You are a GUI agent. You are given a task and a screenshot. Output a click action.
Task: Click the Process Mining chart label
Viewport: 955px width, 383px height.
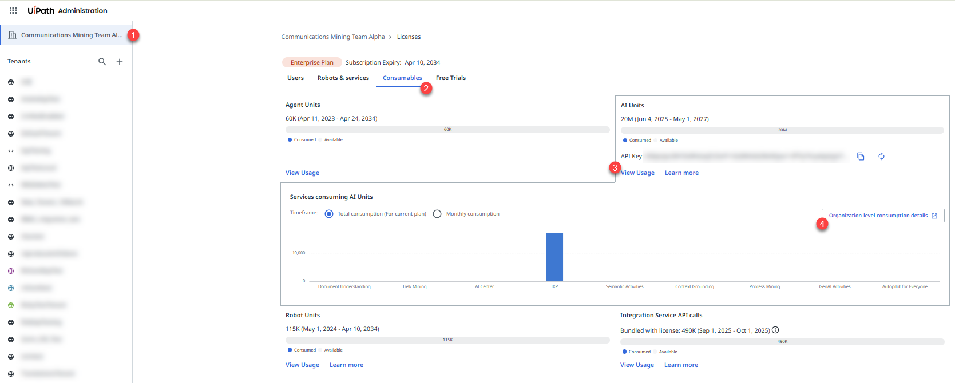coord(764,286)
